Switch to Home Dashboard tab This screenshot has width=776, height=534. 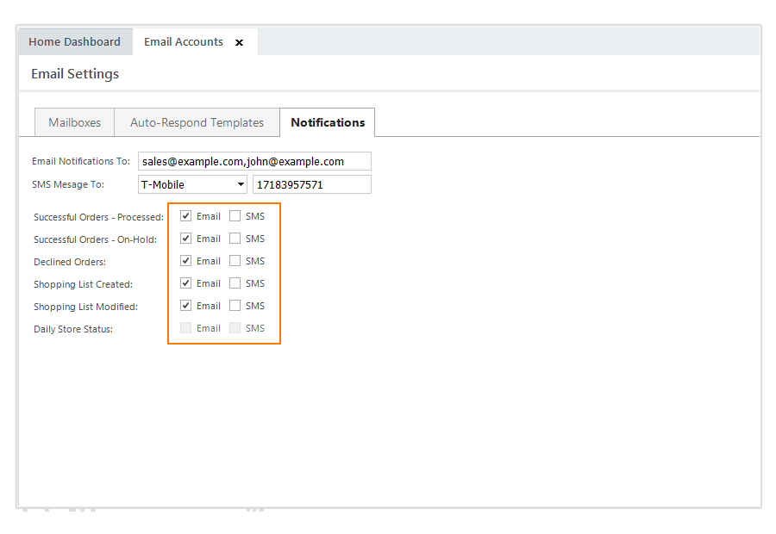[x=75, y=41]
